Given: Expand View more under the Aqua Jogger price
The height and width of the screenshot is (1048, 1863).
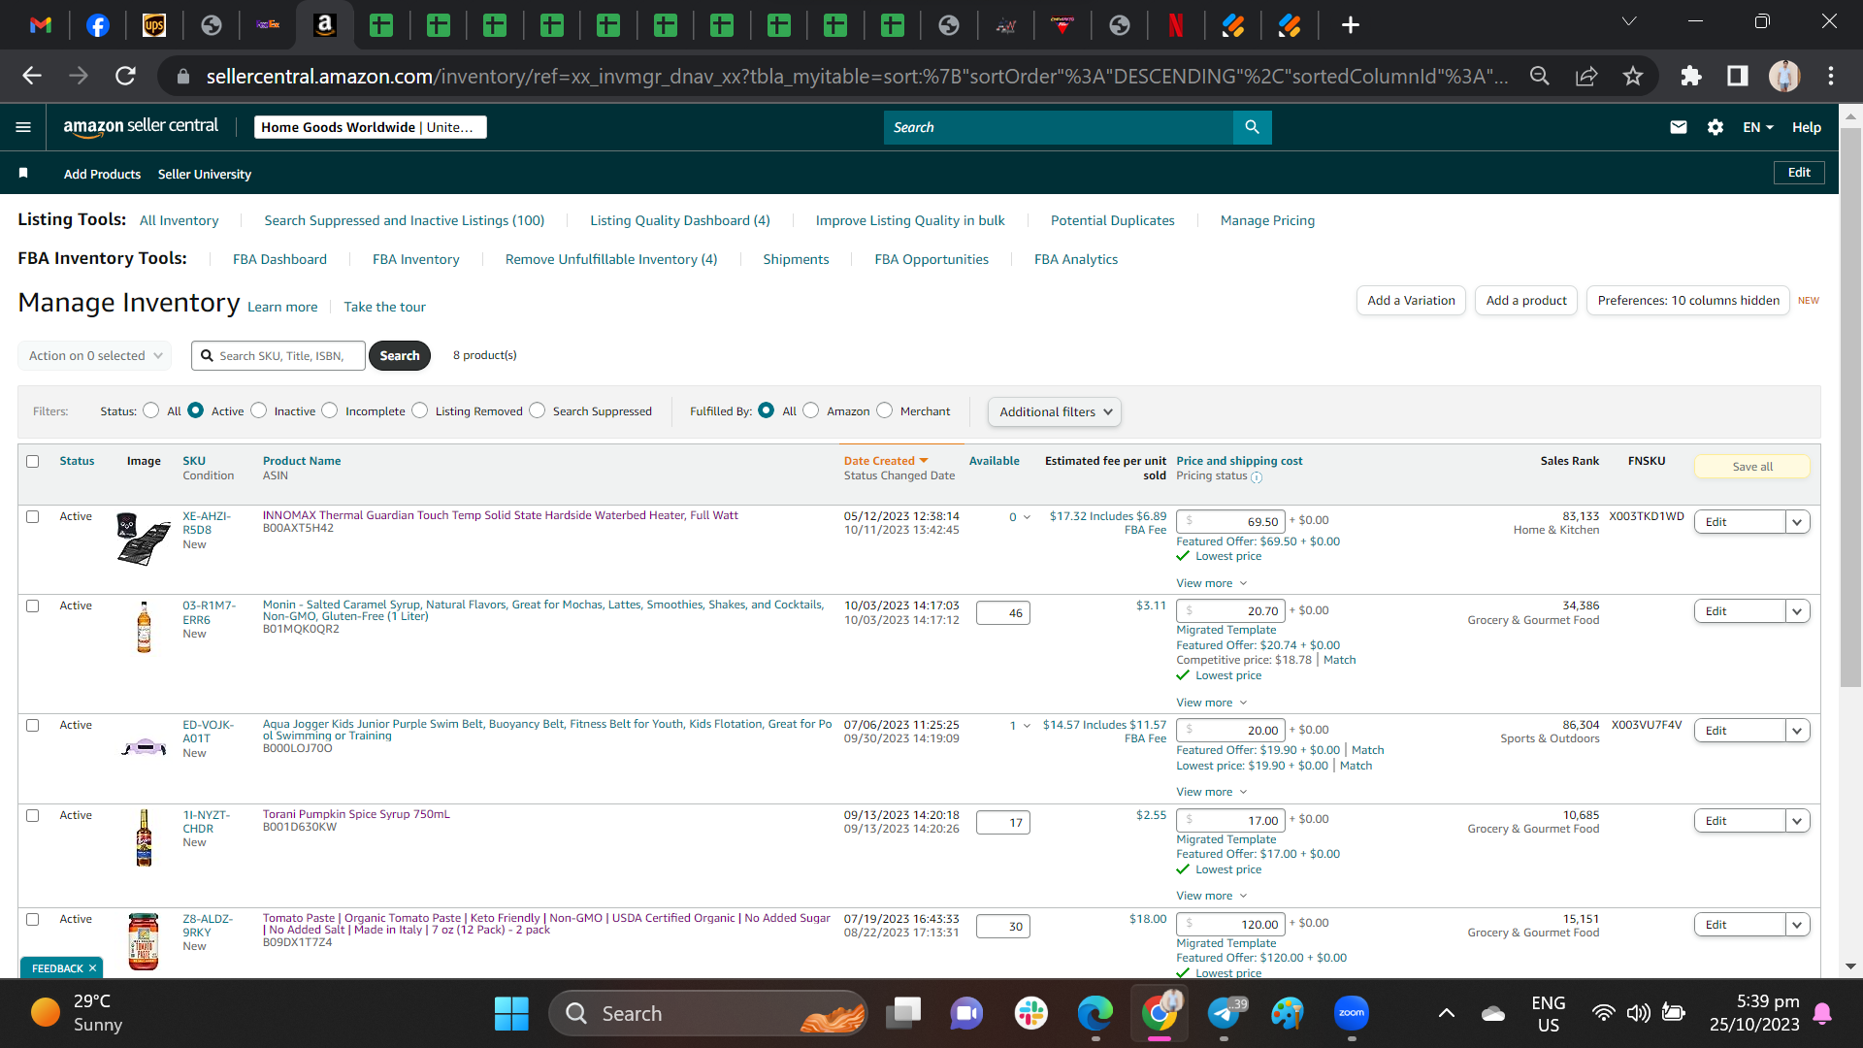Looking at the screenshot, I should click(x=1211, y=792).
